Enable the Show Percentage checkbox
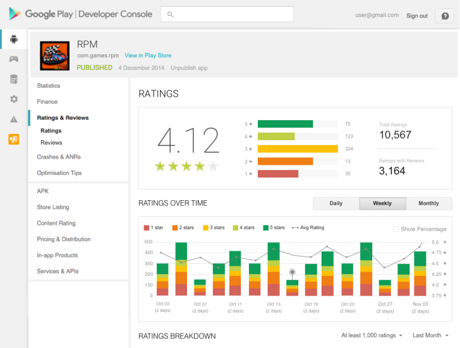The height and width of the screenshot is (348, 460). pos(396,229)
